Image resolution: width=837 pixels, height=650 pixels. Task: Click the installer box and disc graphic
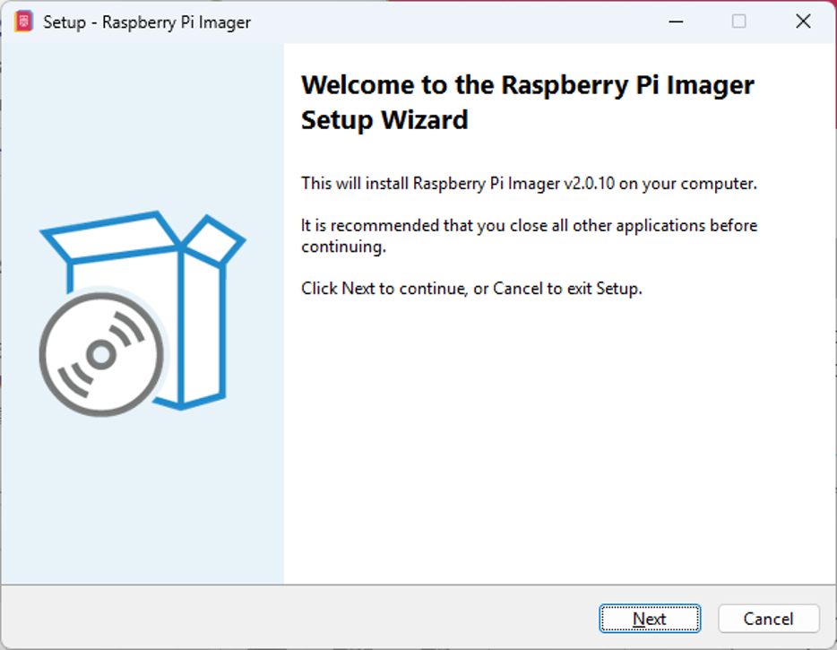142,314
